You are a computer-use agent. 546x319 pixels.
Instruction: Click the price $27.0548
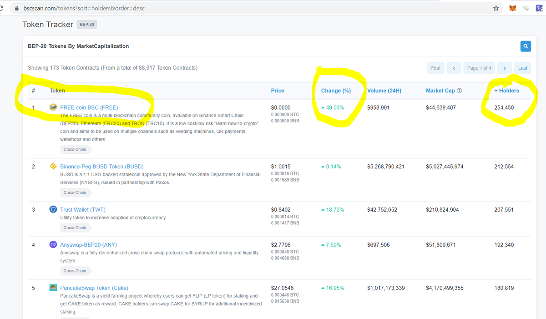(282, 288)
